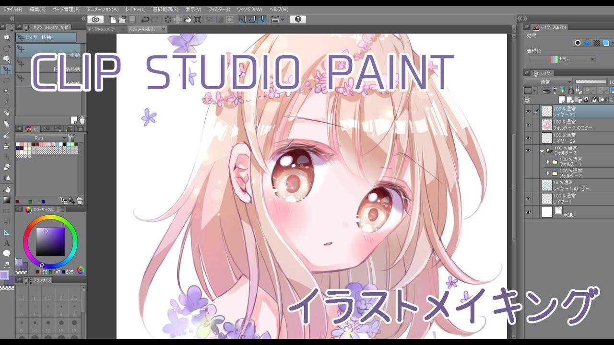
Task: Open the レイヤー(L) menu
Action: pyautogui.click(x=135, y=9)
